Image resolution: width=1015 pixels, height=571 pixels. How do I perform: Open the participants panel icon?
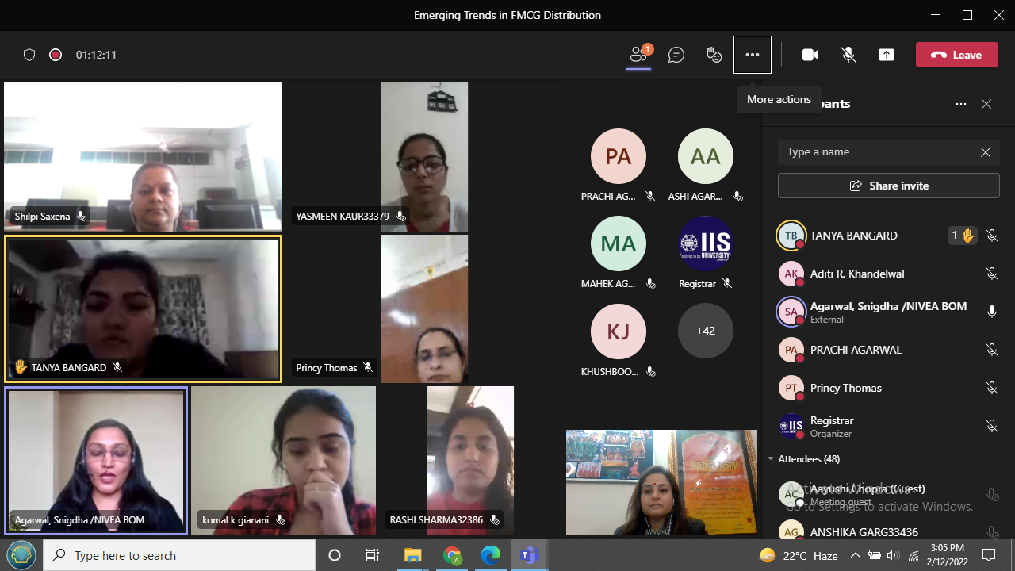[x=639, y=55]
